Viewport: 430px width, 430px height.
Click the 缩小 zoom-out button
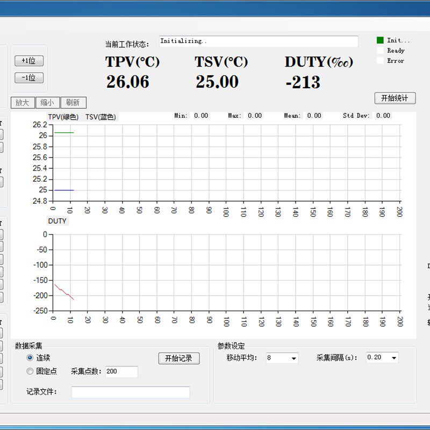click(x=47, y=103)
